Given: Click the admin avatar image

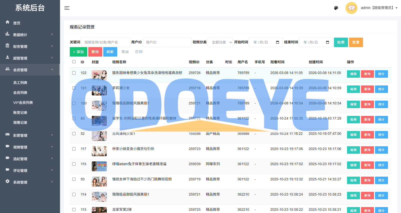Looking at the screenshot, I should 351,8.
